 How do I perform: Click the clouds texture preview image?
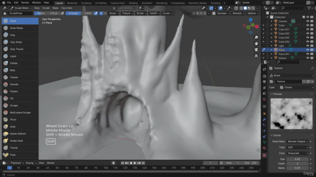point(291,114)
